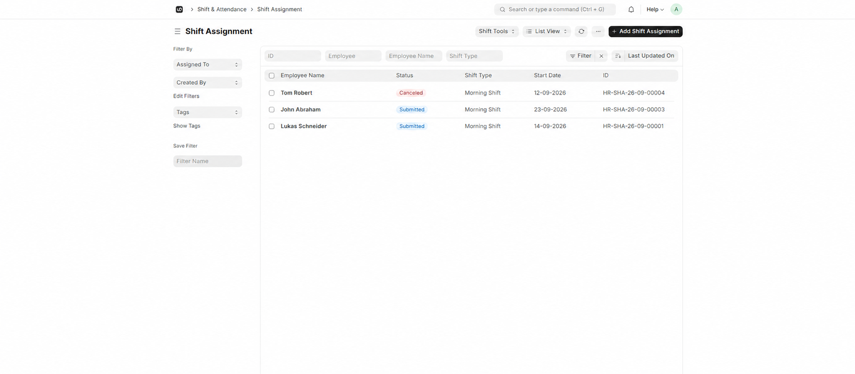The height and width of the screenshot is (374, 855).
Task: Select all rows checkbox in header
Action: pyautogui.click(x=272, y=76)
